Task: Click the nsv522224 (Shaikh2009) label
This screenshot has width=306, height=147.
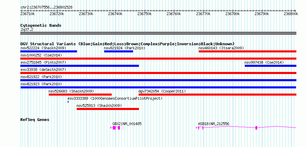Action: coord(43,48)
